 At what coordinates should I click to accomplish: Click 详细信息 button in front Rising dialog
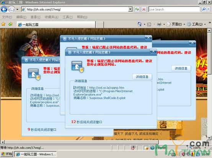tap(142, 77)
